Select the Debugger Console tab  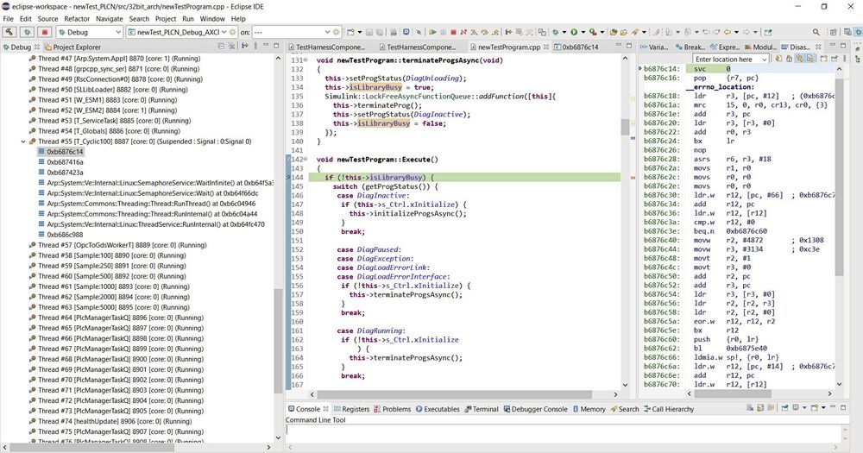[541, 409]
